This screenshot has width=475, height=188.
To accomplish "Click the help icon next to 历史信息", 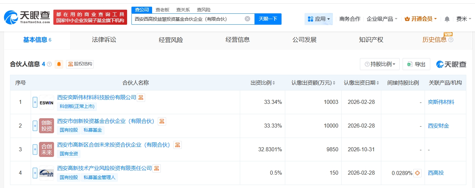I will click(x=451, y=40).
